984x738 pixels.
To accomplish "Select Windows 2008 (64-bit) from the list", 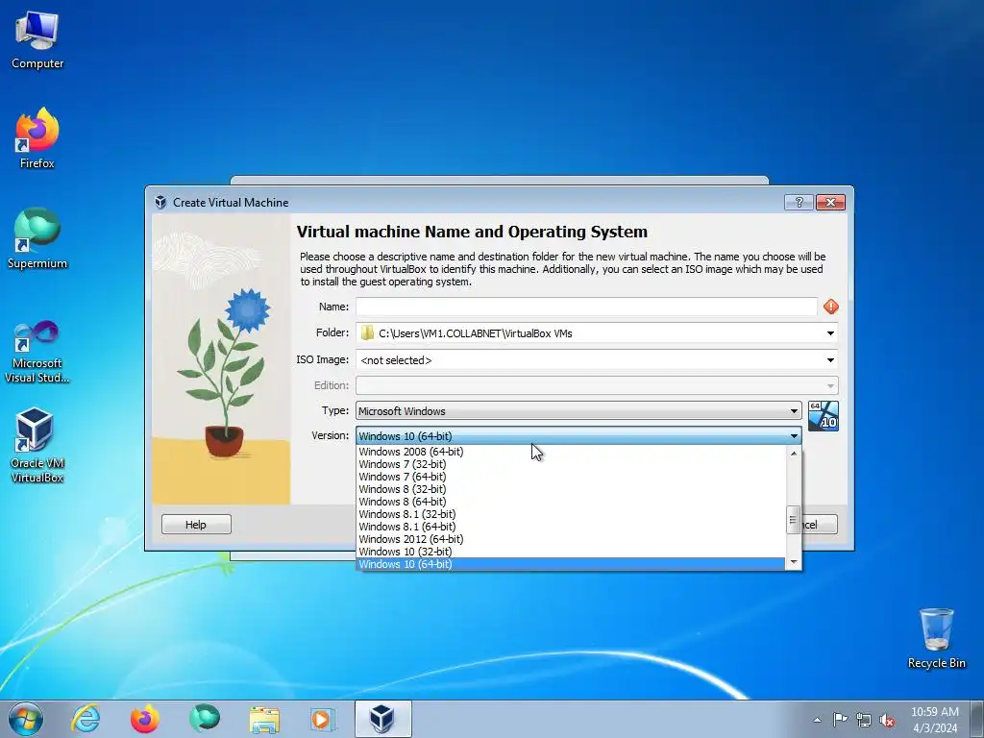I will (x=571, y=452).
